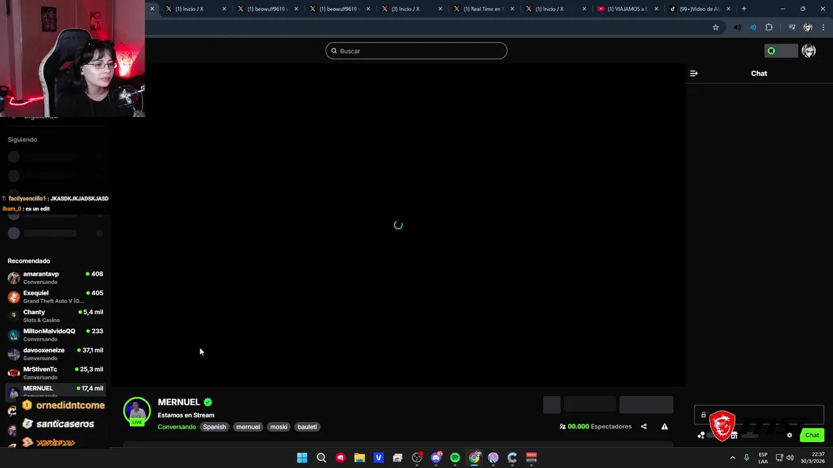
Task: Open Exequiel's orange avatar in Recomendado
Action: click(14, 297)
